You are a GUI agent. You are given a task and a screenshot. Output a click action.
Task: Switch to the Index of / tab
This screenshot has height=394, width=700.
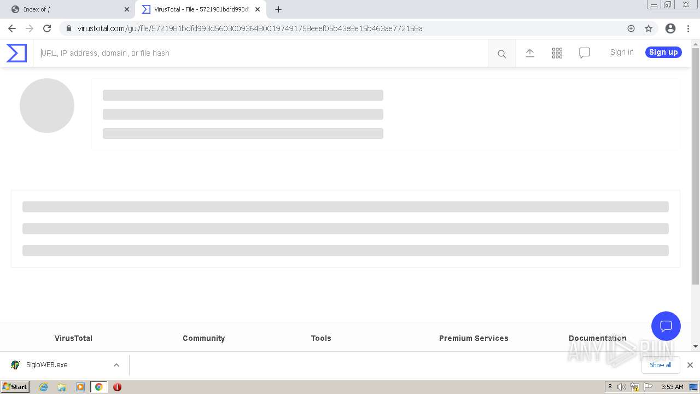(x=68, y=9)
